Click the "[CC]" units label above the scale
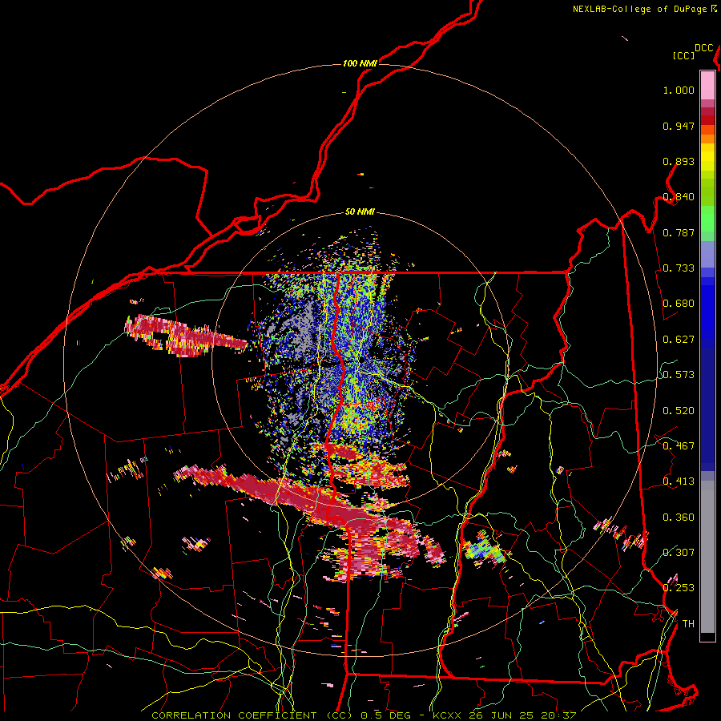721x721 pixels. coord(683,55)
